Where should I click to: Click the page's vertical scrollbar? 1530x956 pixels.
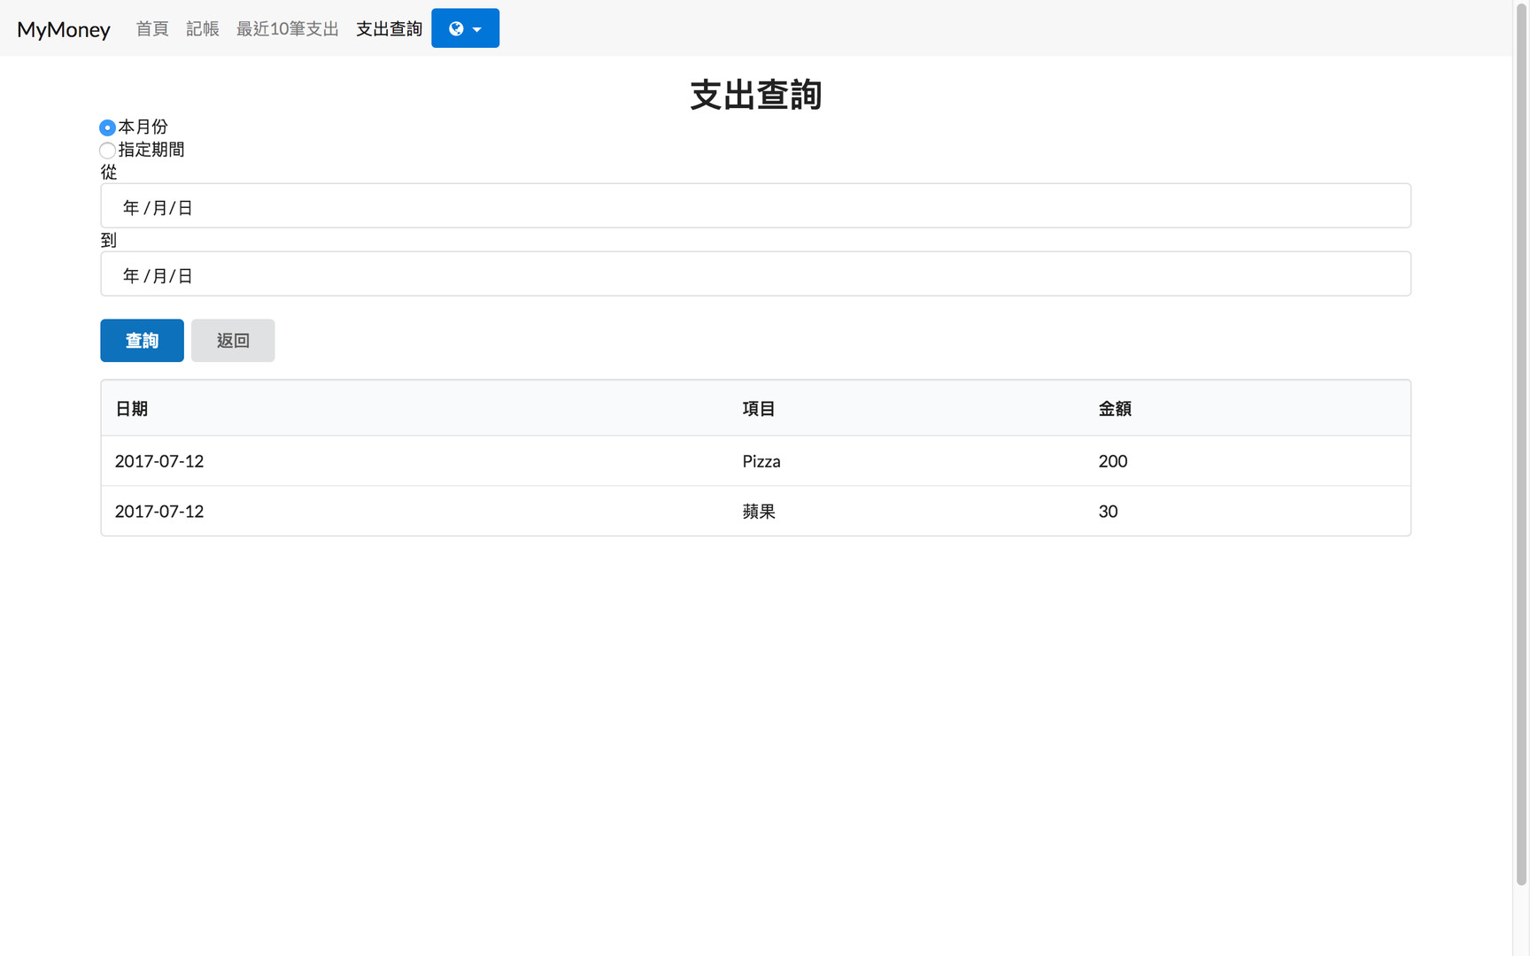pyautogui.click(x=1521, y=443)
